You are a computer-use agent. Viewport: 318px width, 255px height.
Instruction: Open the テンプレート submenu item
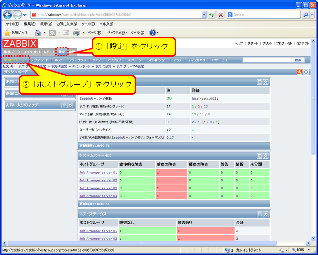click(x=40, y=60)
